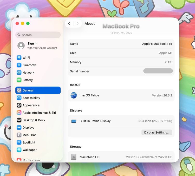Image resolution: width=195 pixels, height=176 pixels.
Task: Open the Spotlight magnifier icon
Action: pyautogui.click(x=19, y=142)
